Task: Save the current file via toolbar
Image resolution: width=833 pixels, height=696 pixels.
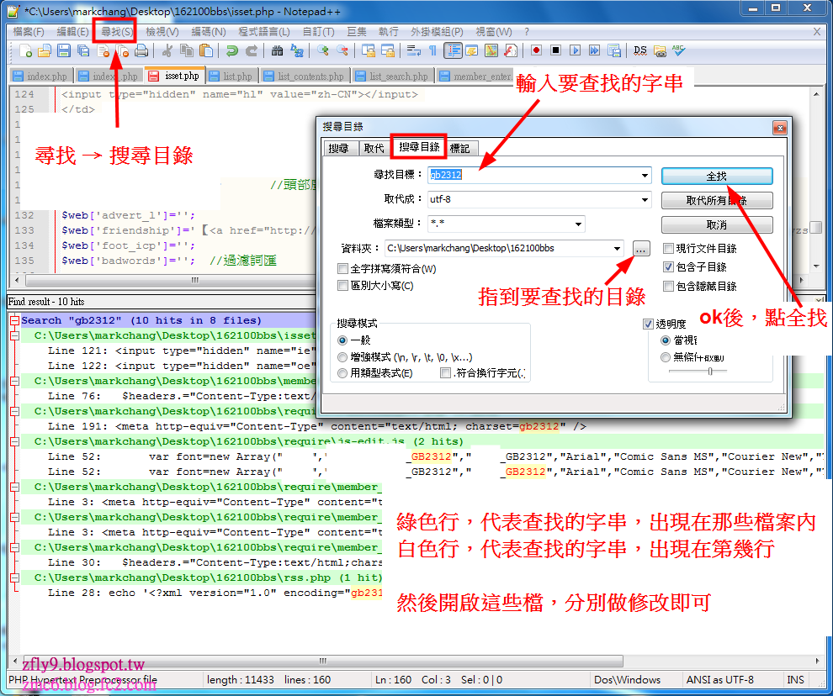Action: (x=64, y=51)
